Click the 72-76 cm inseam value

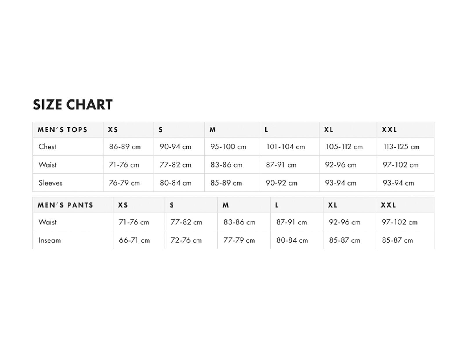pos(186,240)
